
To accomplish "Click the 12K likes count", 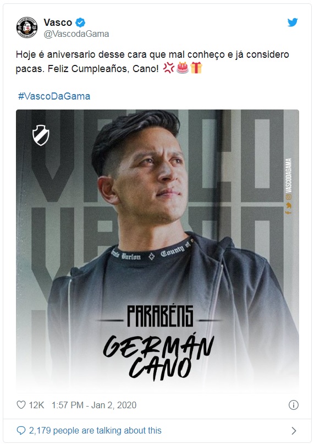I will click(x=36, y=405).
